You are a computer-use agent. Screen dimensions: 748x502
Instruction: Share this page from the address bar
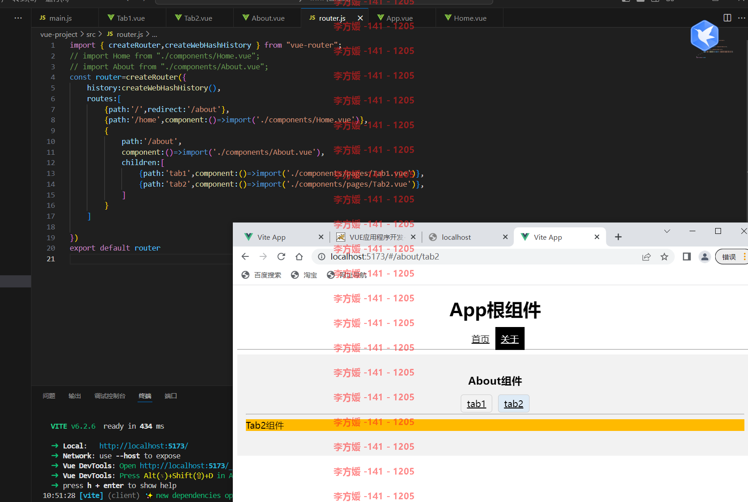pyautogui.click(x=646, y=256)
